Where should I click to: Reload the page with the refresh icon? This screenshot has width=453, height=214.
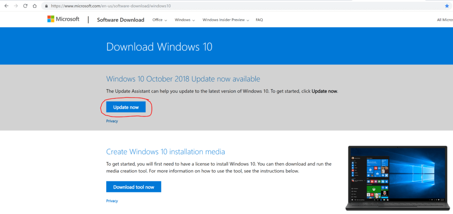(25, 6)
